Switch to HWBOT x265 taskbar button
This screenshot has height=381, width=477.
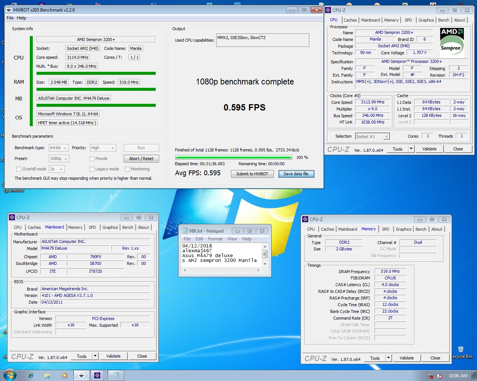pyautogui.click(x=82, y=375)
